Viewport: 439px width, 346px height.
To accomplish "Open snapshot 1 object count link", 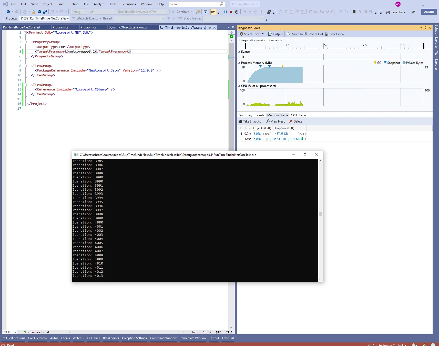I will (257, 134).
